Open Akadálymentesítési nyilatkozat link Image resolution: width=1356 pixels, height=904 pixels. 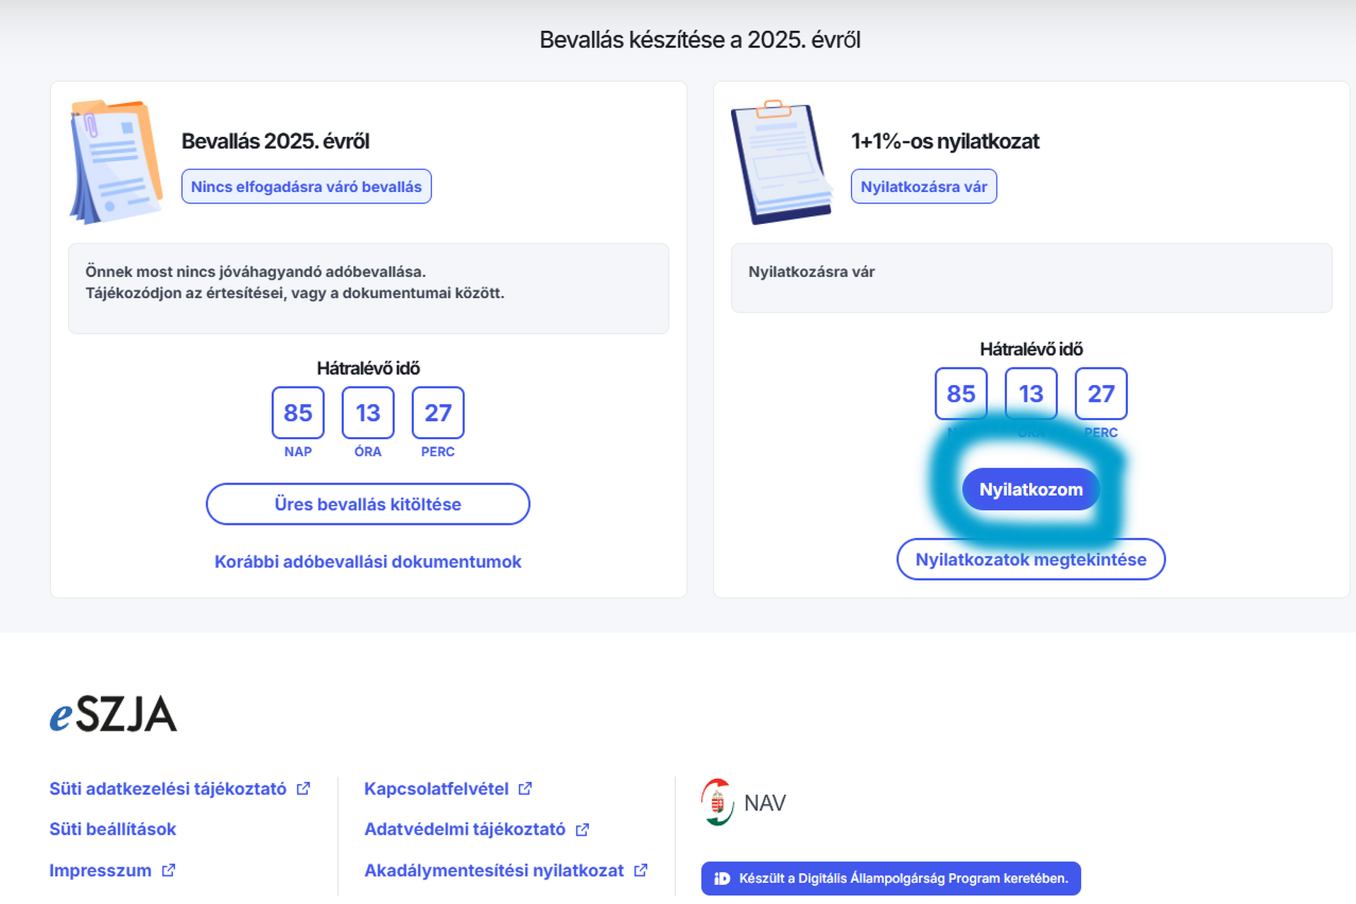pos(494,870)
